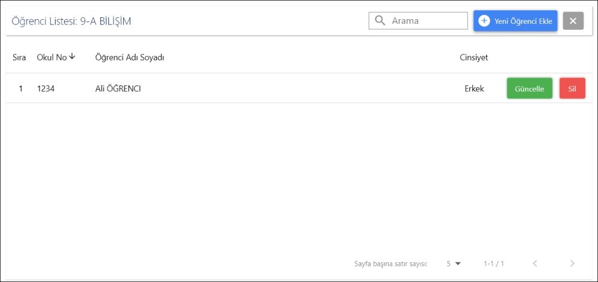Viewport: 598px width, 282px height.
Task: Click the green Güncelle button
Action: tap(529, 88)
